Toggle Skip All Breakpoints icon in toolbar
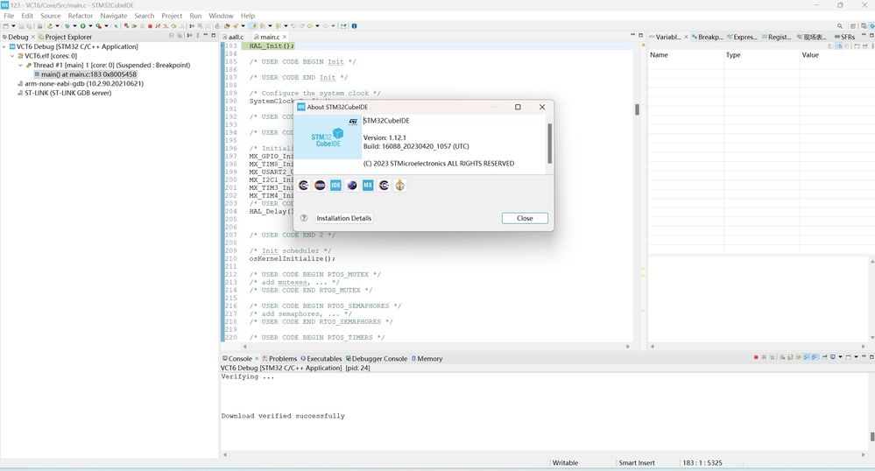The image size is (875, 471). (116, 25)
